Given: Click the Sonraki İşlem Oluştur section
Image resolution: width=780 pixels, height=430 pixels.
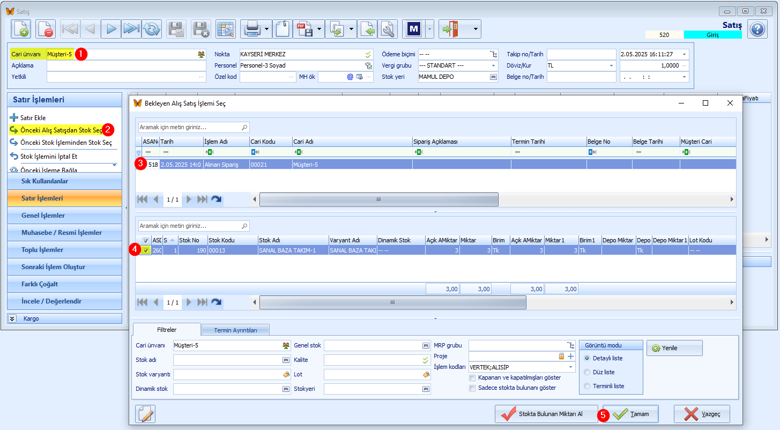Looking at the screenshot, I should 65,267.
